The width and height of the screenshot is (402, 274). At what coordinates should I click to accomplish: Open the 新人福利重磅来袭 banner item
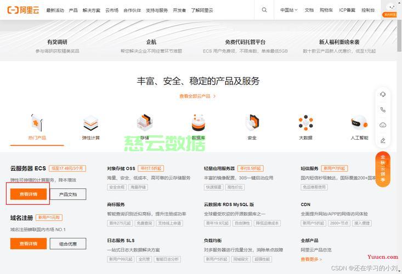click(339, 45)
